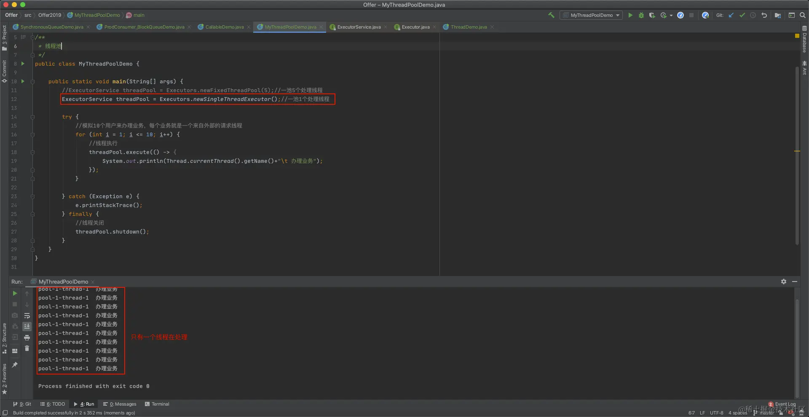Open the Terminal tool window

[157, 404]
